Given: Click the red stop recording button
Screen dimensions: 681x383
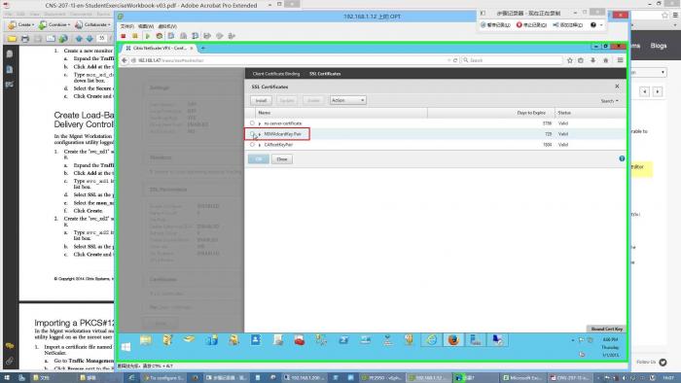Looking at the screenshot, I should coord(531,25).
